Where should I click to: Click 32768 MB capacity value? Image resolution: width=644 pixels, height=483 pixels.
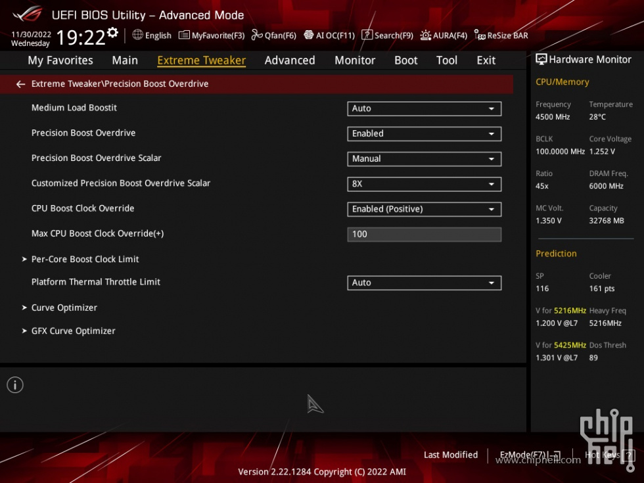pyautogui.click(x=606, y=221)
